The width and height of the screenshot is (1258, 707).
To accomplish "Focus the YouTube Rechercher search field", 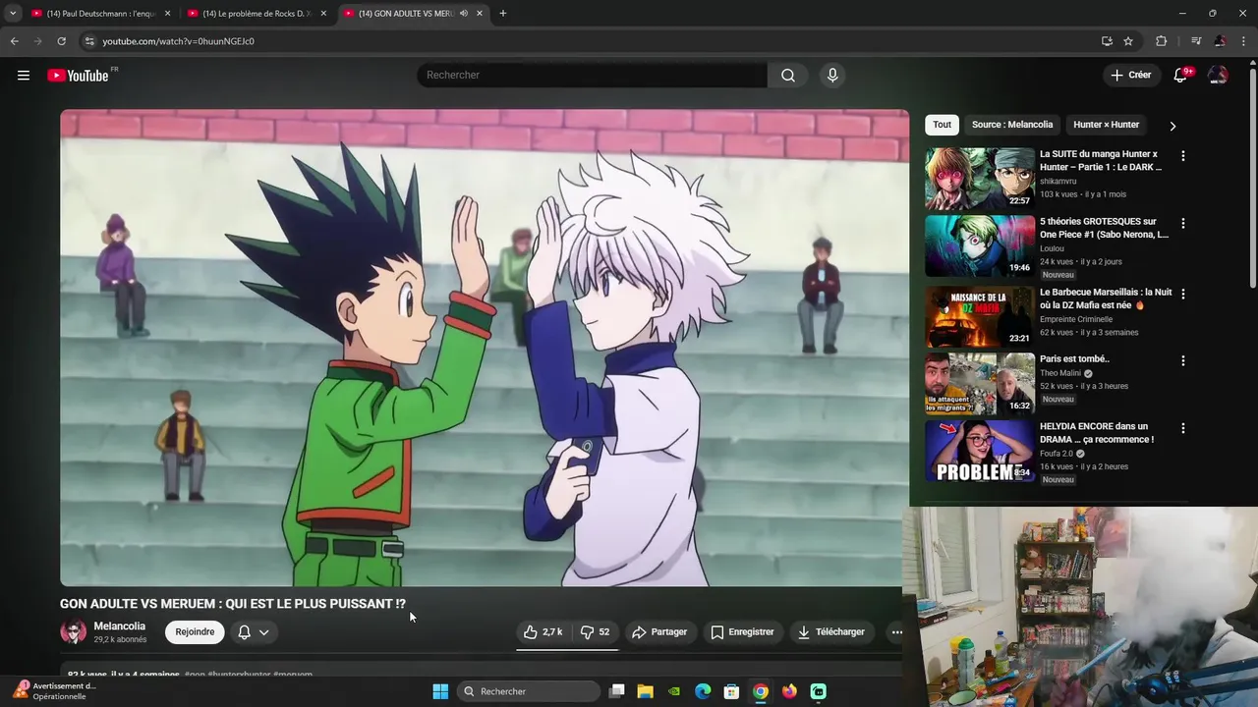I will coord(593,76).
